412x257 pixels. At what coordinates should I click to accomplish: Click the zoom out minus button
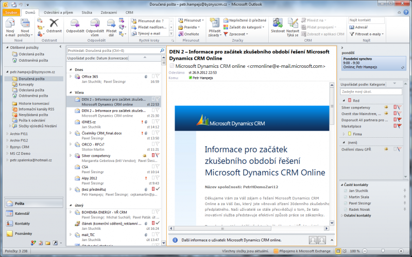pyautogui.click(x=365, y=251)
